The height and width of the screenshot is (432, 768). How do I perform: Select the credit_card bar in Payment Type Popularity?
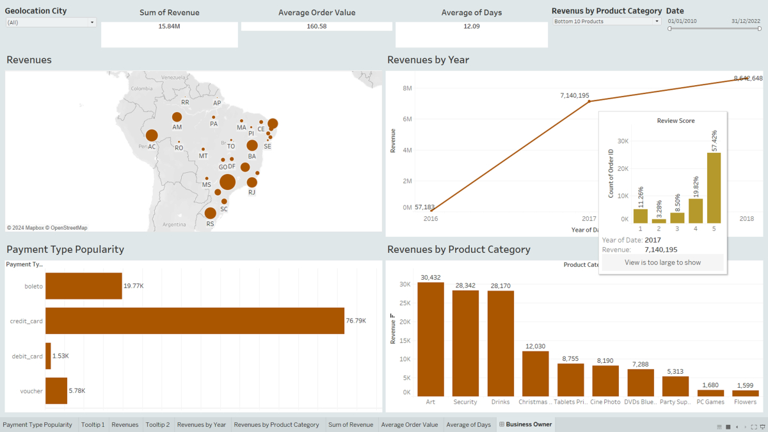192,321
